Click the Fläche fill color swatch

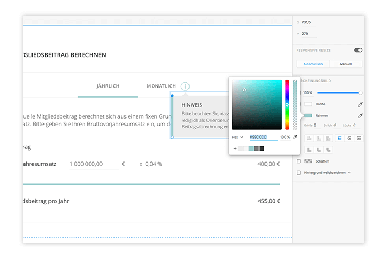tap(308, 104)
